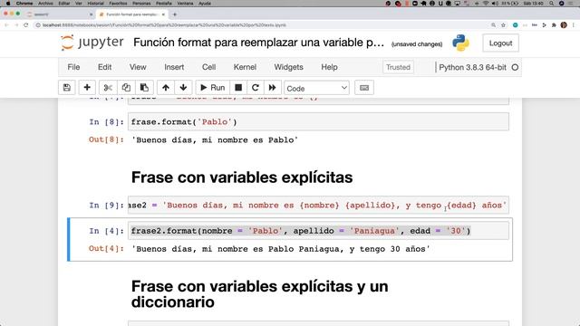The height and width of the screenshot is (326, 580).
Task: Click the 'Frase con variables explícitas' heading
Action: click(242, 177)
